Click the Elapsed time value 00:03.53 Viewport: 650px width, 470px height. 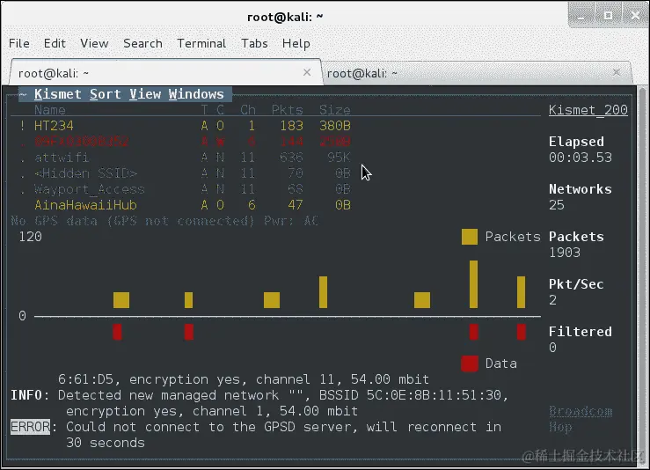pos(581,158)
